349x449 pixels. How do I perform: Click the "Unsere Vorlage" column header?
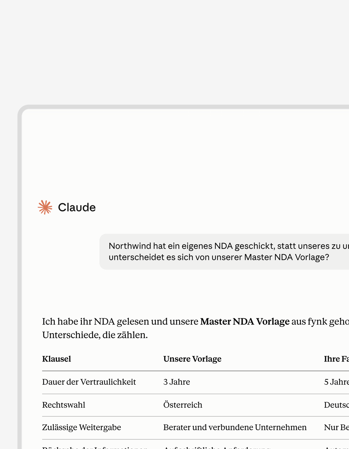tap(192, 359)
